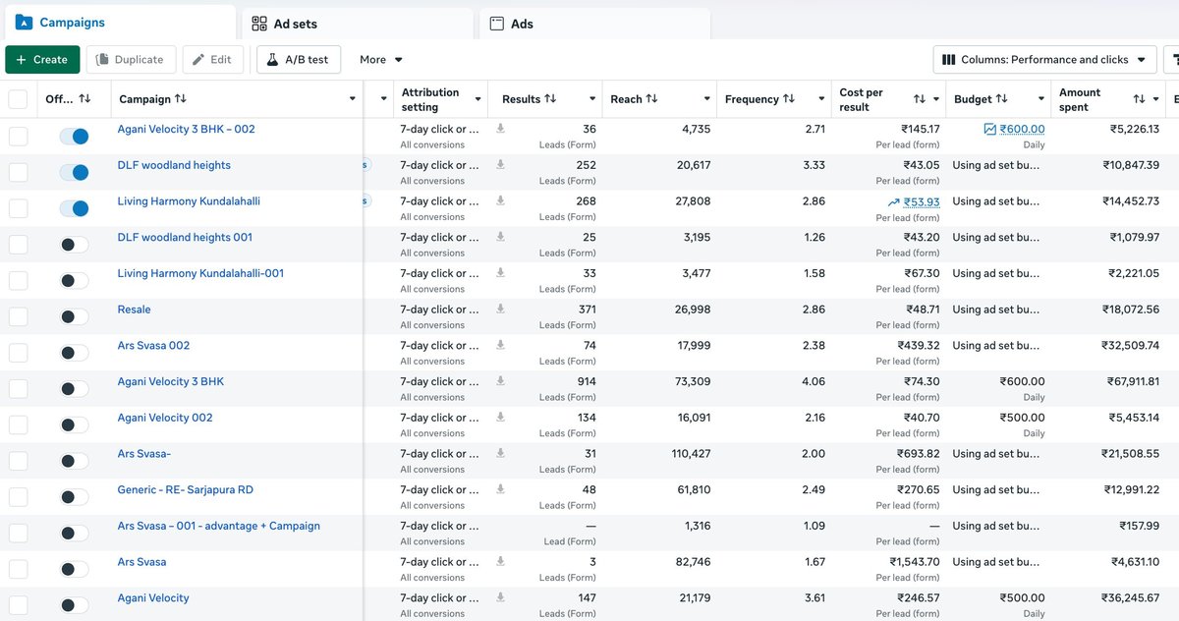1179x621 pixels.
Task: Open Columns: Performance and clicks dropdown
Action: (x=1044, y=59)
